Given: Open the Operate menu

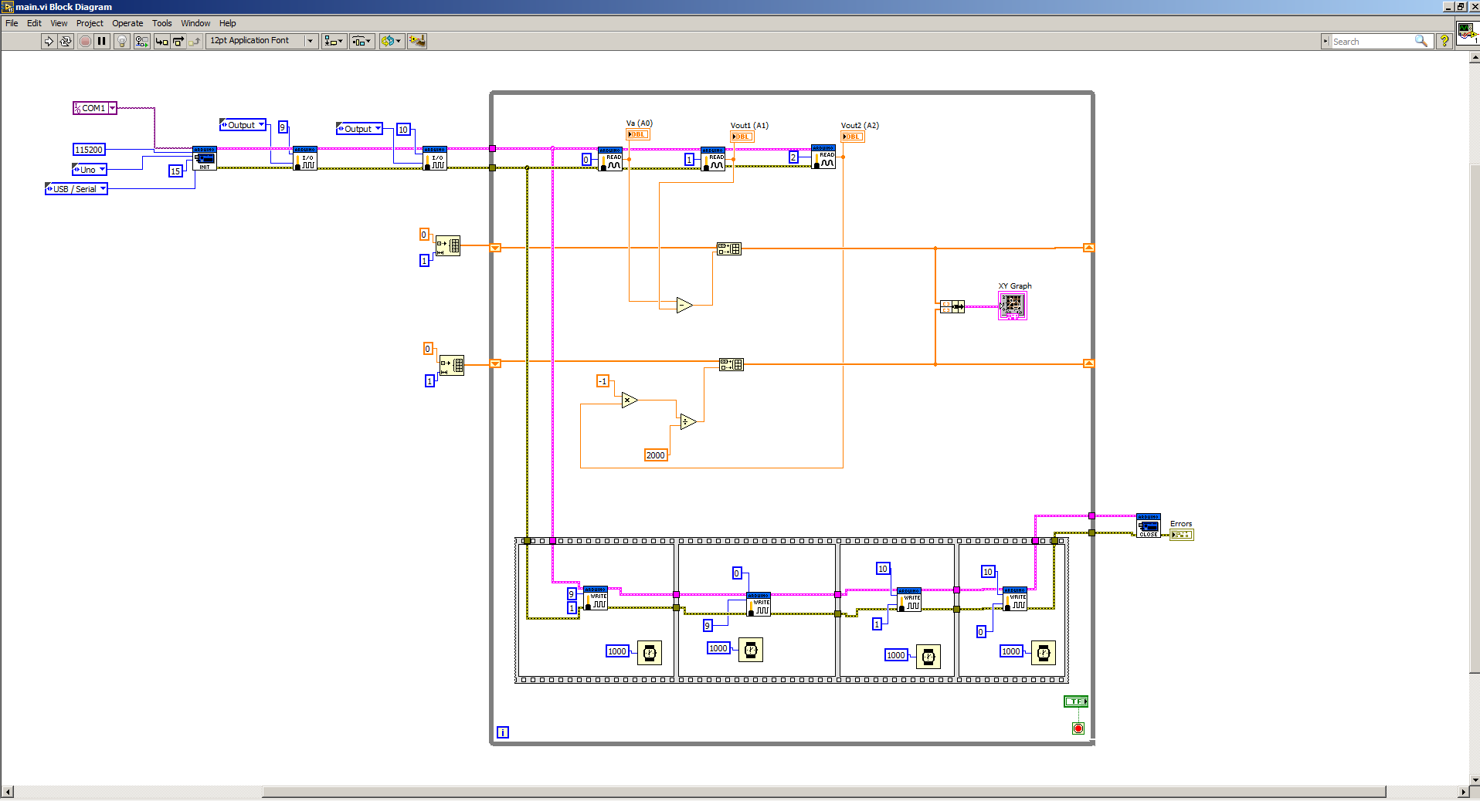Looking at the screenshot, I should [x=127, y=23].
